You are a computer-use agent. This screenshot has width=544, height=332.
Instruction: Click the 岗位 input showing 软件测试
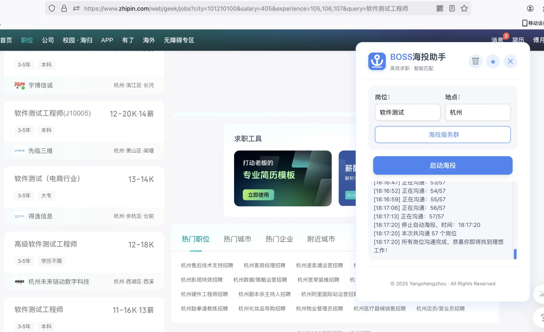[x=407, y=112]
